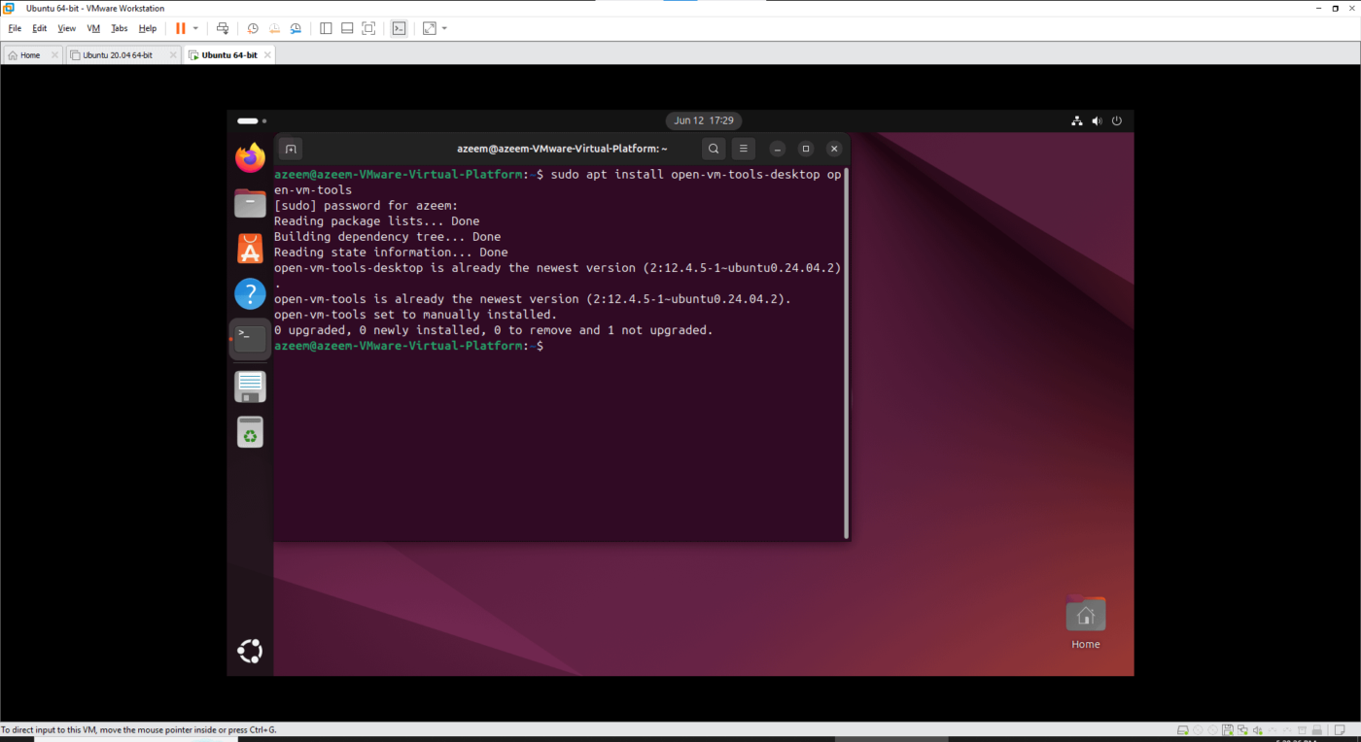
Task: Click the wired network icon in Ubuntu panel
Action: [x=1077, y=121]
